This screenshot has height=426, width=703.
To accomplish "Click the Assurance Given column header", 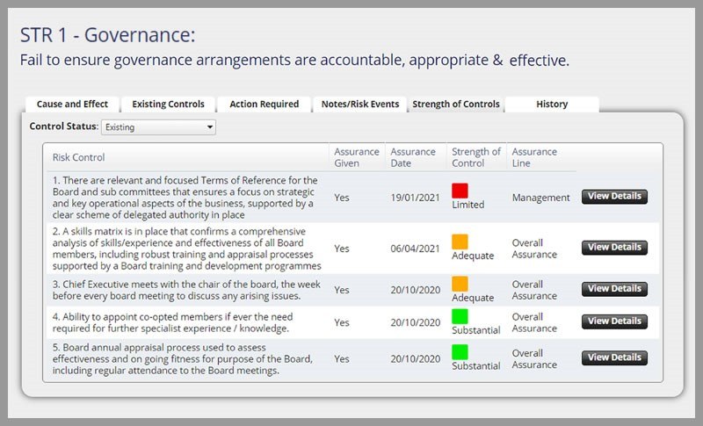I will click(357, 157).
